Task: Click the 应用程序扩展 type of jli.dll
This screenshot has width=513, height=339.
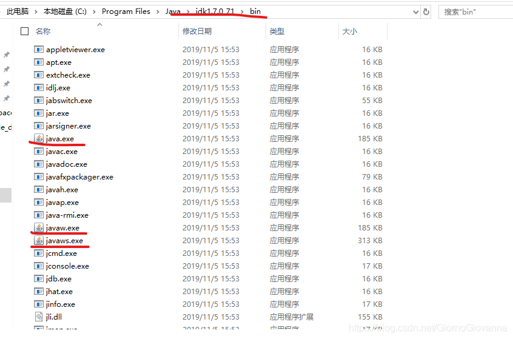Action: [x=291, y=317]
